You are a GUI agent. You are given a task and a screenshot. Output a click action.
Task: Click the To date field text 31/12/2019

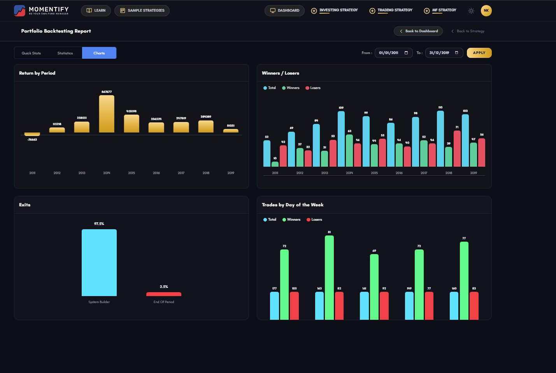[x=439, y=53]
